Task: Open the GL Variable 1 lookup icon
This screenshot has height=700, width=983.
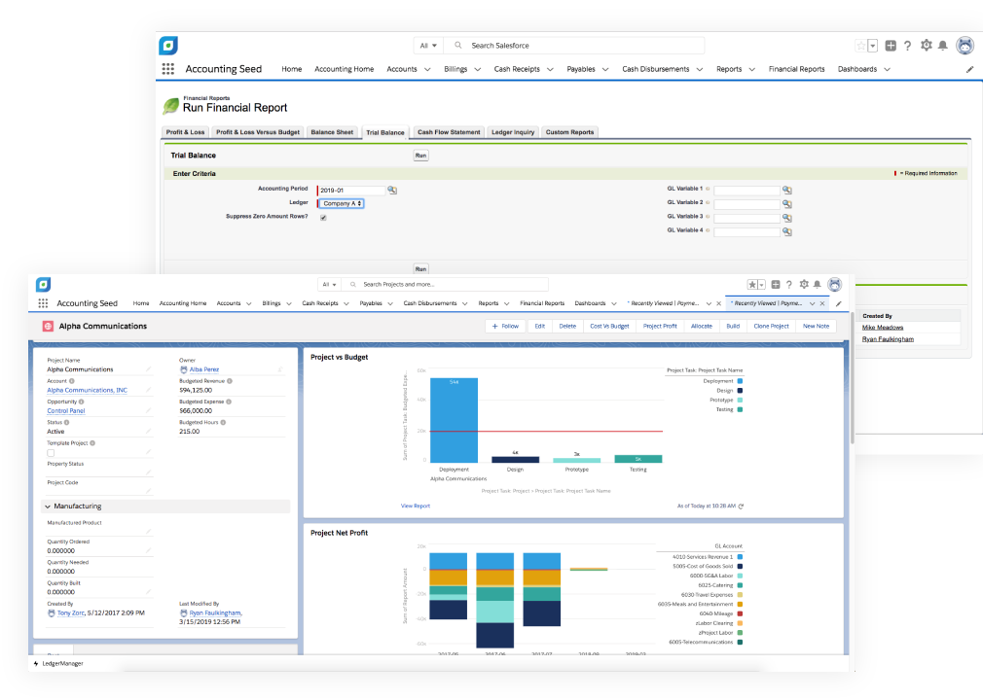Action: pos(786,190)
